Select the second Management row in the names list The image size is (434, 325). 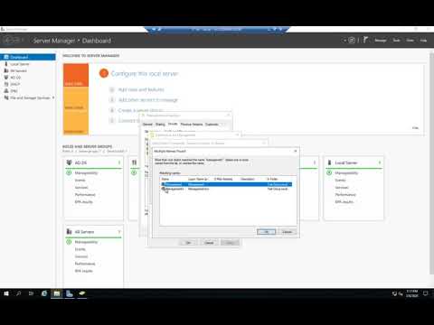(x=226, y=189)
